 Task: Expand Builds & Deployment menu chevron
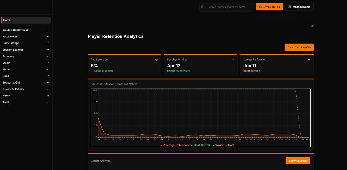click(x=48, y=30)
